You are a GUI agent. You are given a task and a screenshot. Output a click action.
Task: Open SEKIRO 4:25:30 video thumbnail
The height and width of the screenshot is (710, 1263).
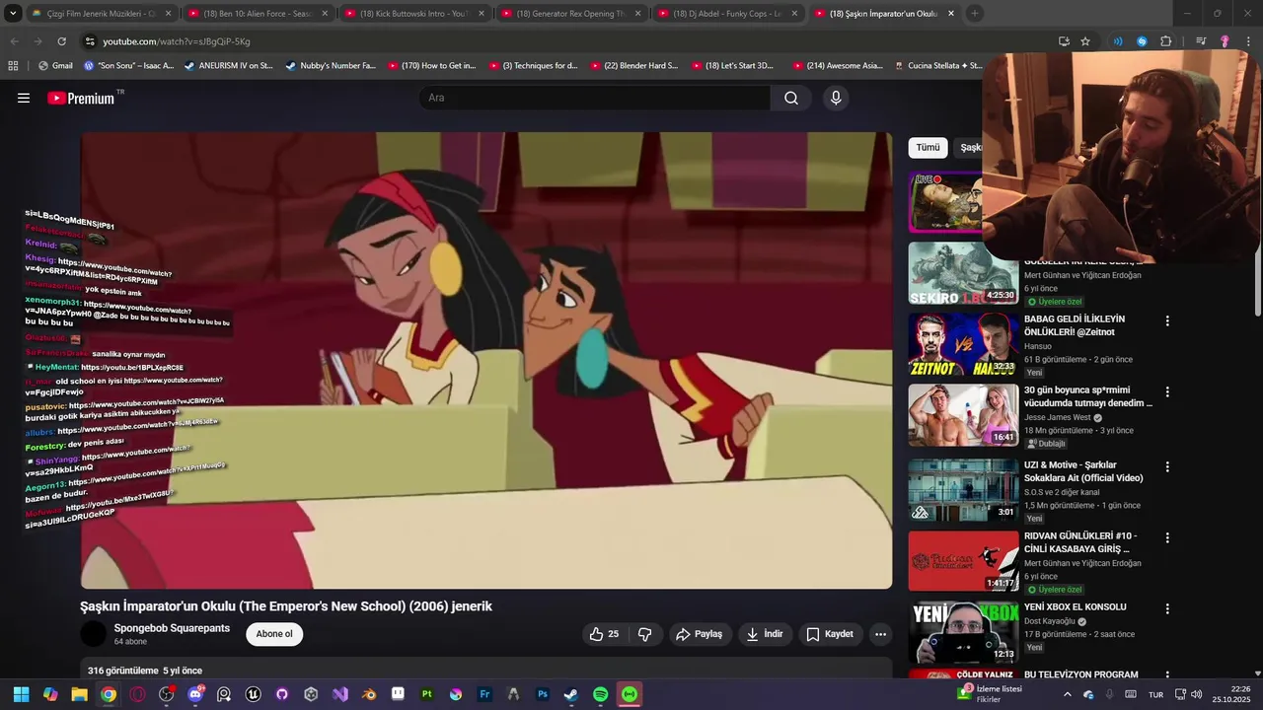(963, 273)
